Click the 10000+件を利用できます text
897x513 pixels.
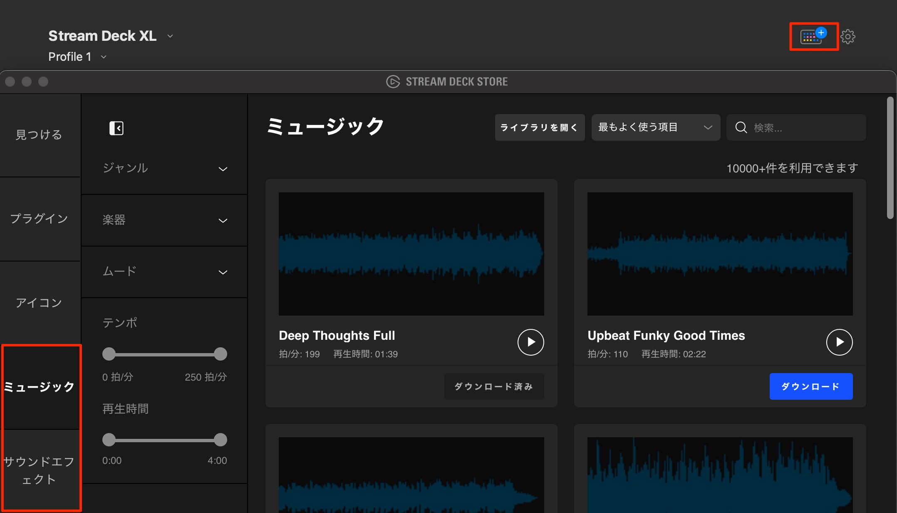792,168
